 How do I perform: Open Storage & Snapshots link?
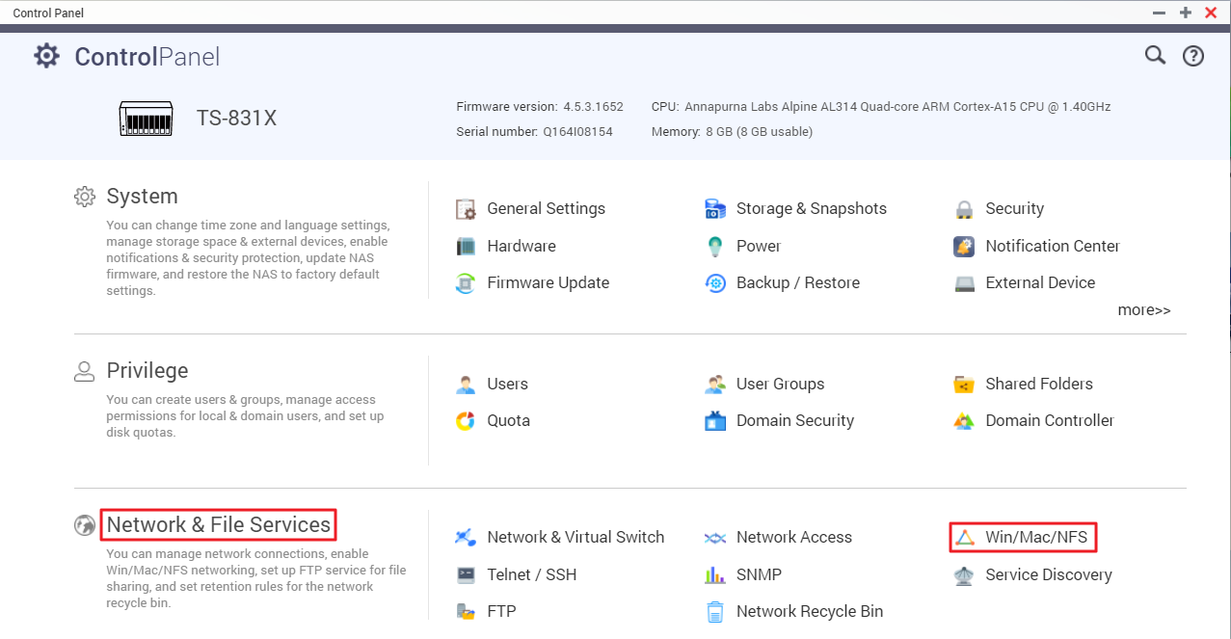(812, 209)
